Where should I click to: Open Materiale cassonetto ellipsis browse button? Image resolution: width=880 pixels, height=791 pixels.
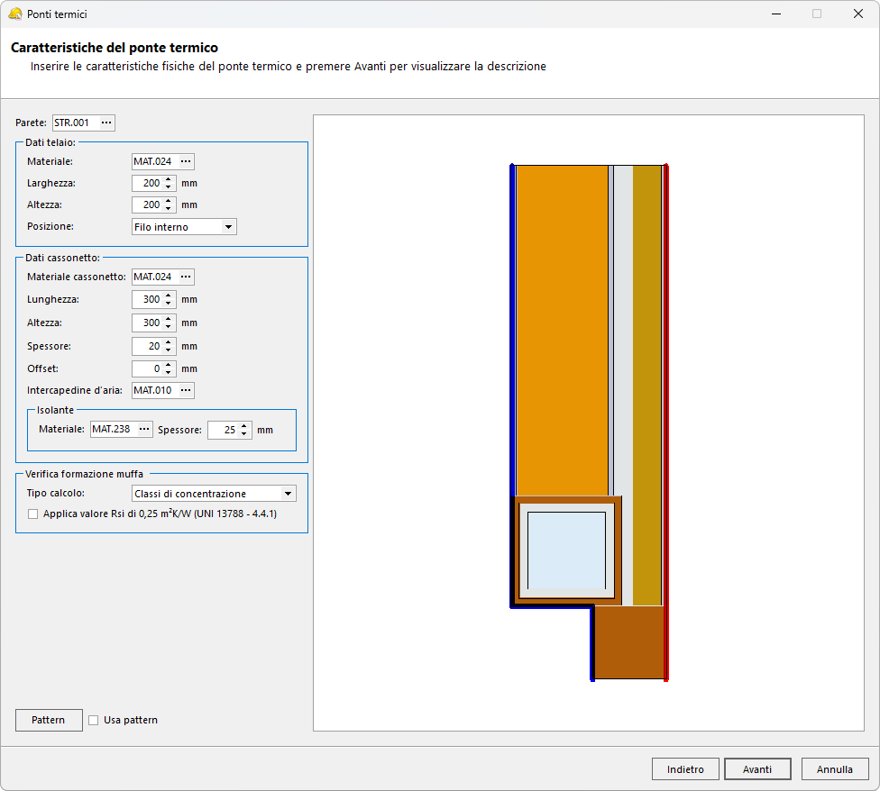[185, 277]
